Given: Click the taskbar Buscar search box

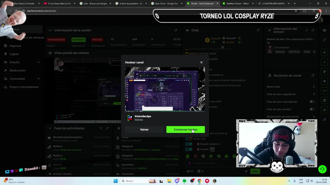Looking at the screenshot, I should (139, 181).
